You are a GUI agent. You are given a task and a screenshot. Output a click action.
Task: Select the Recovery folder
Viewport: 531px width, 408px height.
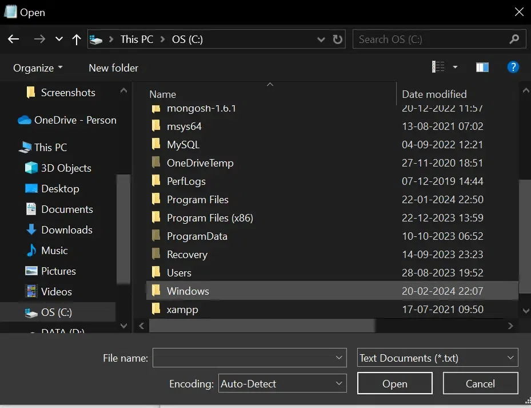coord(187,255)
